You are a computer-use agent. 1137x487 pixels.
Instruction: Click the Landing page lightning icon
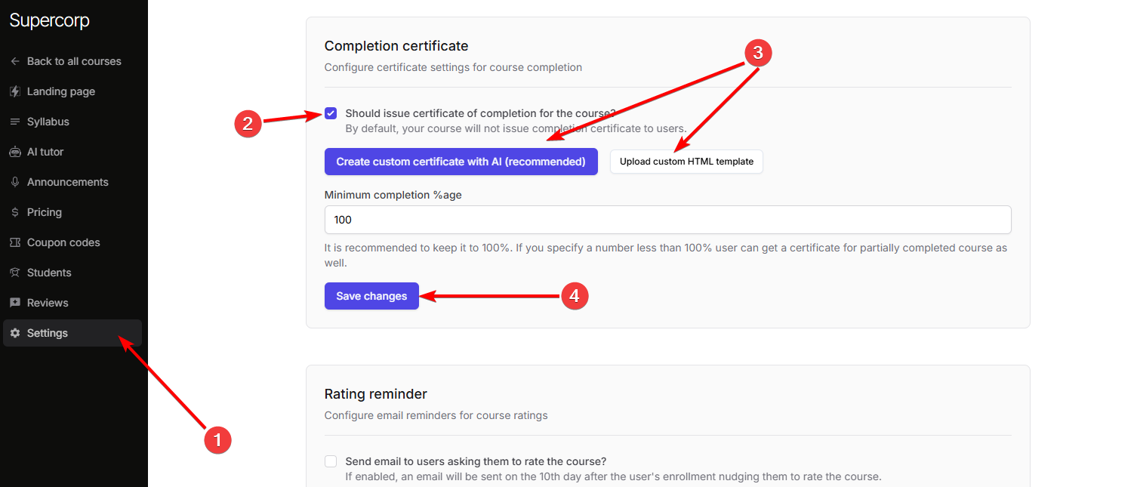point(15,91)
